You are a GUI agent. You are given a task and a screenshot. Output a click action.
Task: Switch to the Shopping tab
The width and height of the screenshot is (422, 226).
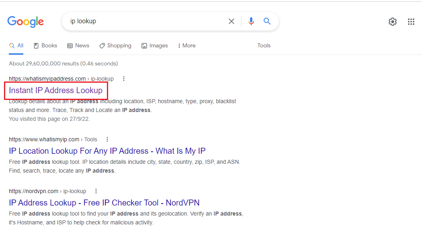(x=115, y=46)
